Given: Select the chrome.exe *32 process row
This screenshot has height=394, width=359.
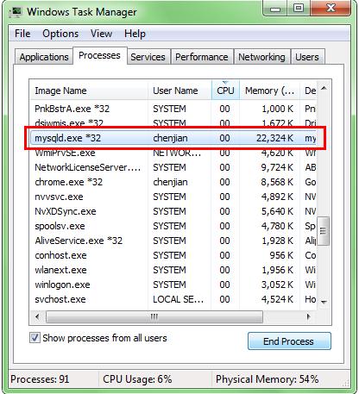Looking at the screenshot, I should pyautogui.click(x=173, y=182).
